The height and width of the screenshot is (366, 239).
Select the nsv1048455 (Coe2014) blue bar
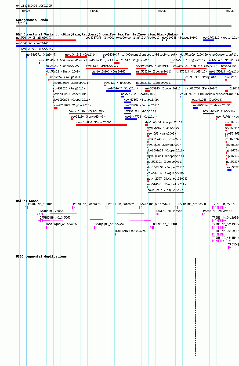tap(219, 63)
